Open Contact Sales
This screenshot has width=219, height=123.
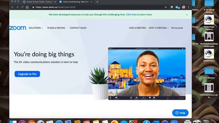(x=78, y=28)
